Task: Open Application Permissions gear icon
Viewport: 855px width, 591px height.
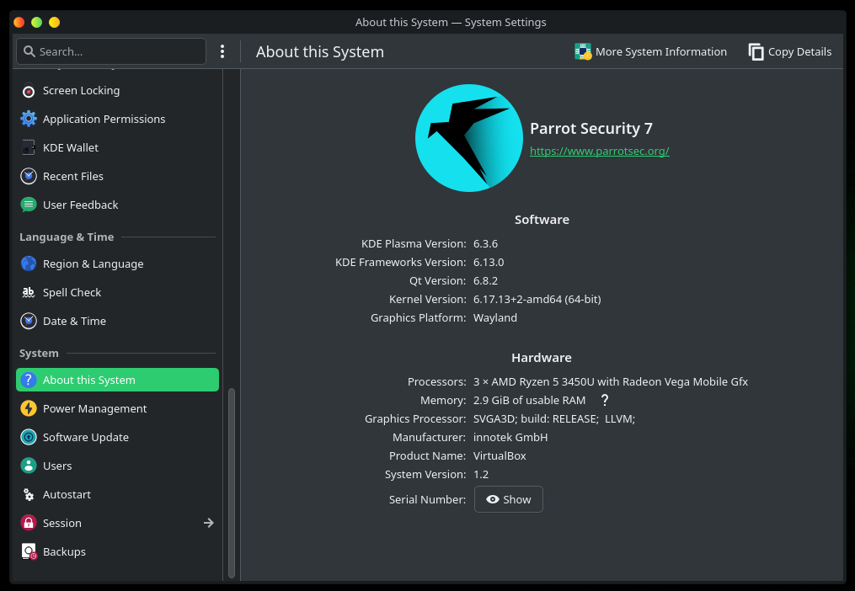Action: (x=29, y=120)
